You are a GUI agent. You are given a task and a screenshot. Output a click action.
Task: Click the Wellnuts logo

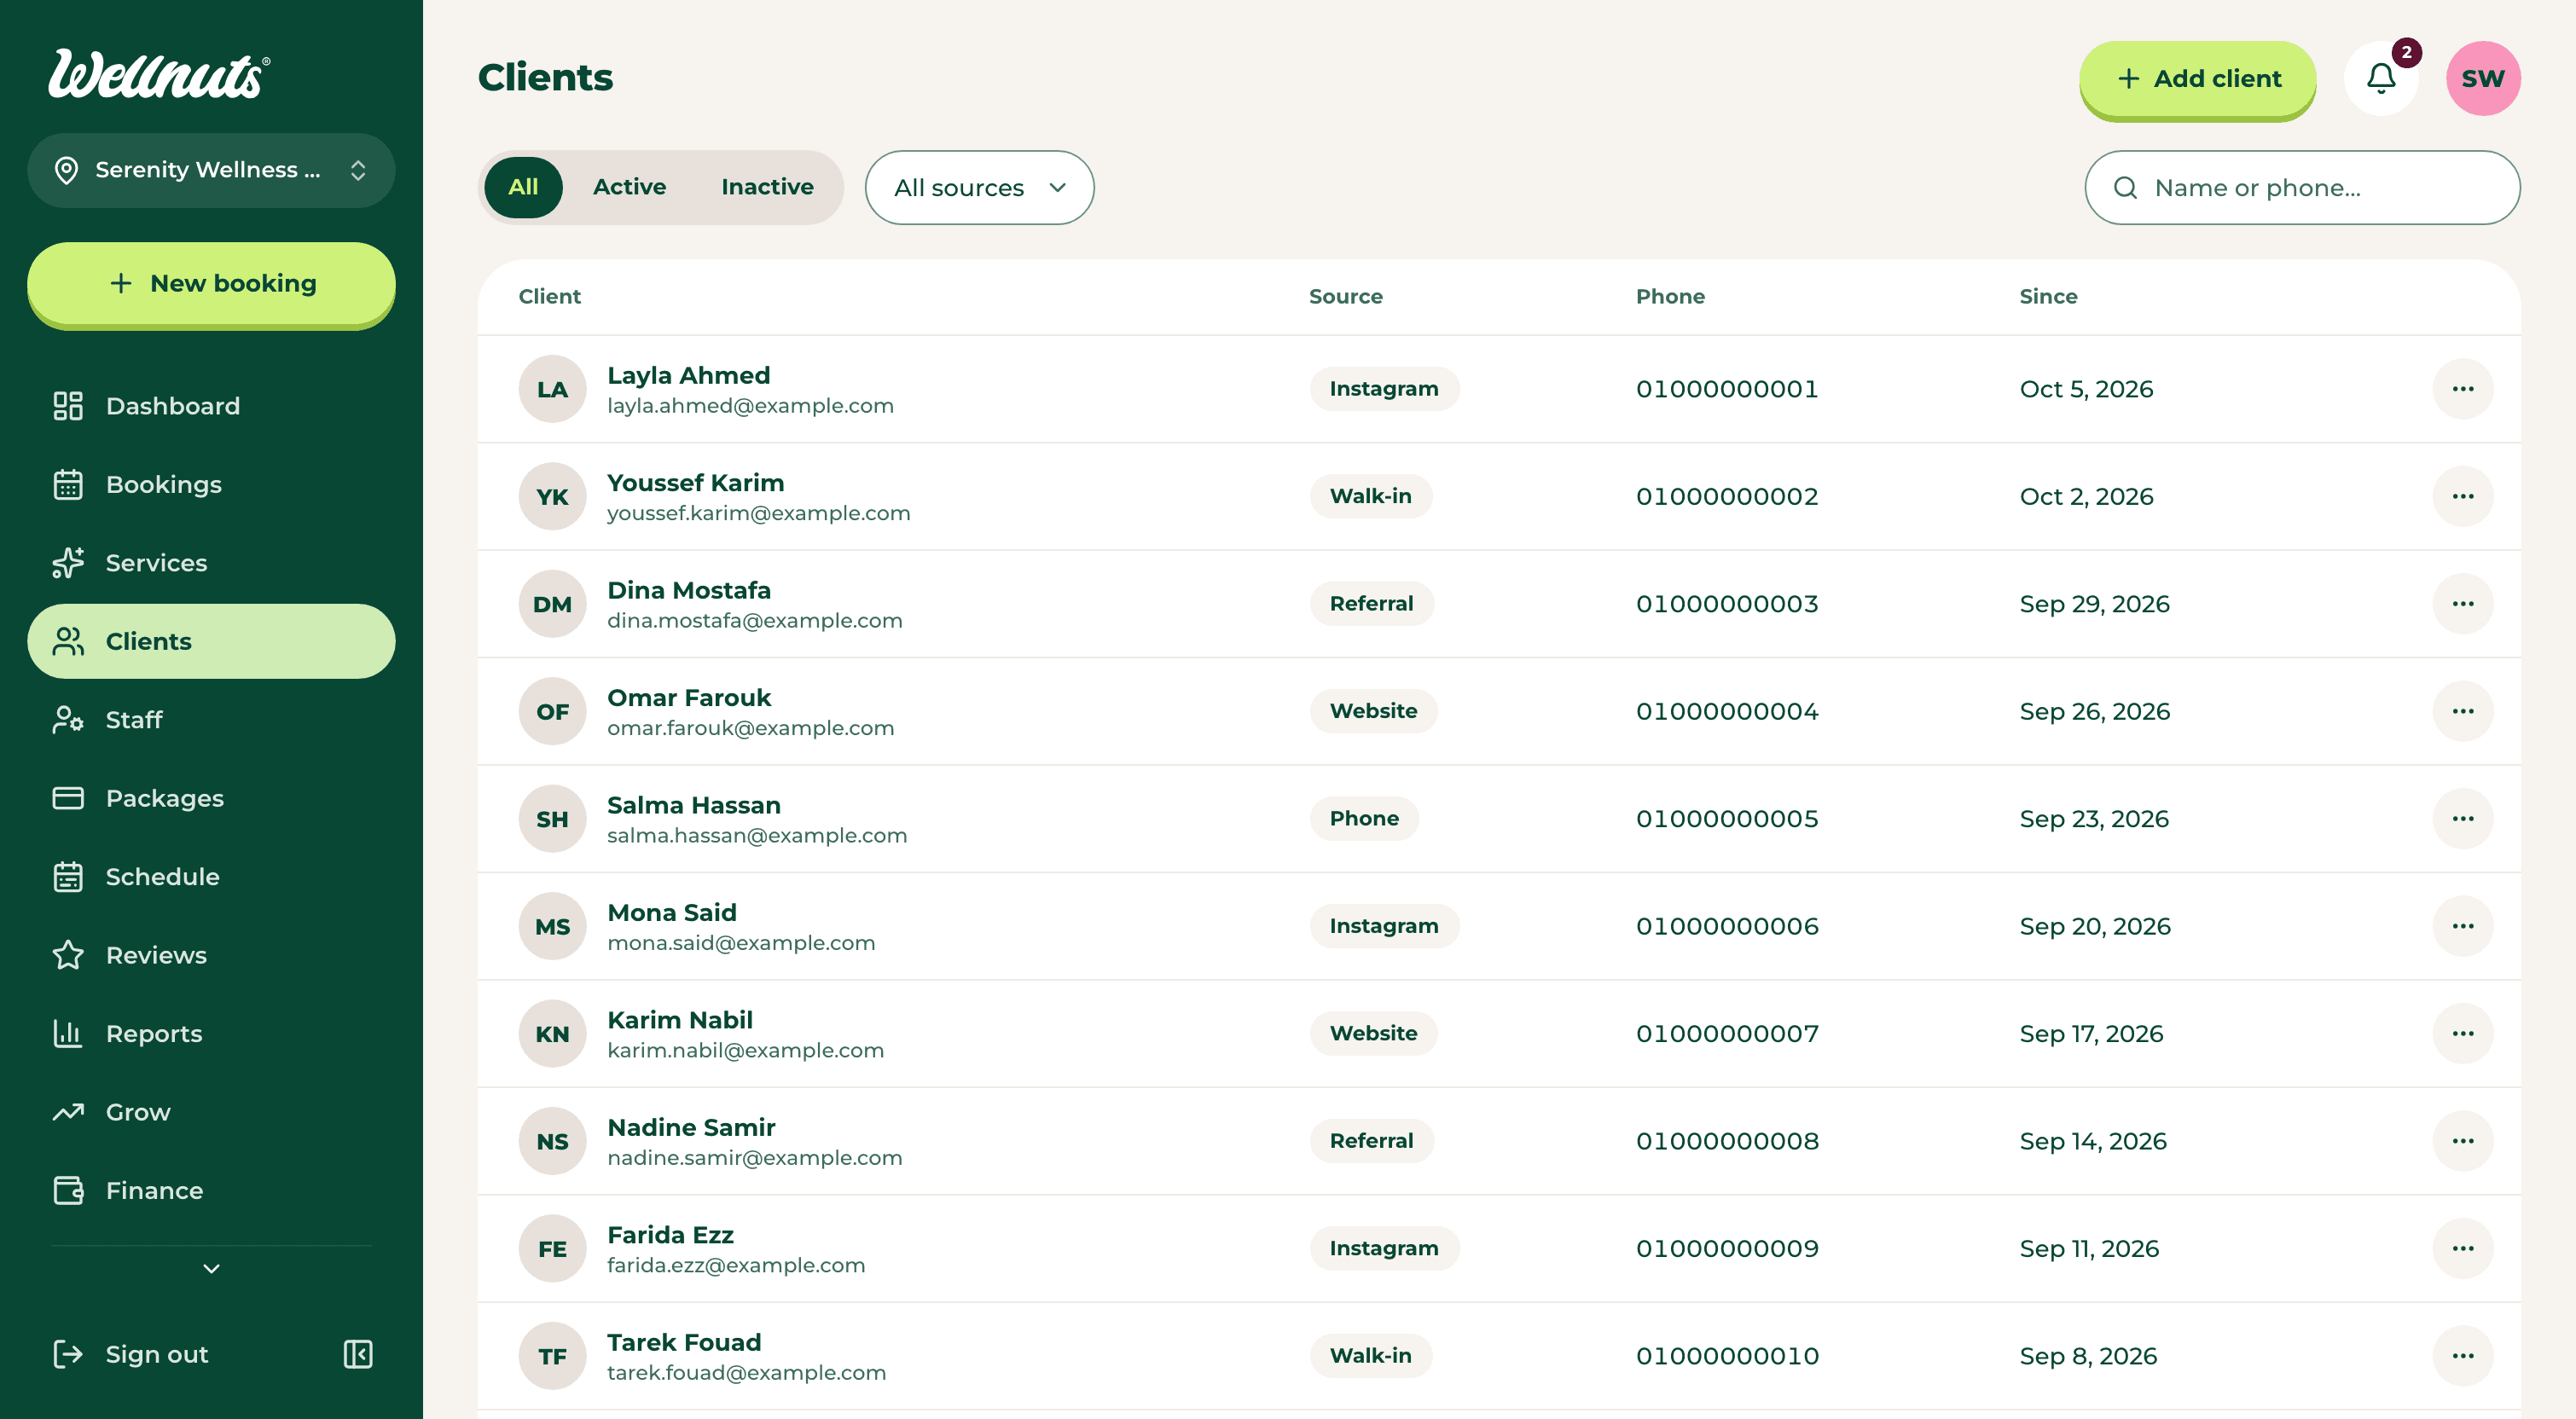(x=160, y=75)
